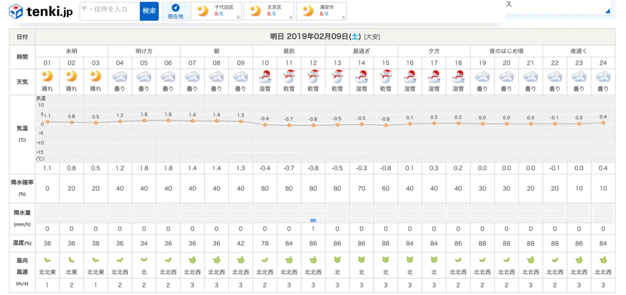Click the 60 precipitation probability at hour 15
The height and width of the screenshot is (295, 626).
coord(386,188)
